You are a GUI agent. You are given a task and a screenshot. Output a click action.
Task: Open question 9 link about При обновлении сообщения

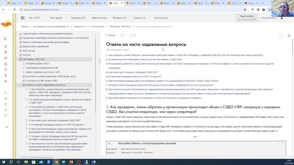pos(155,98)
